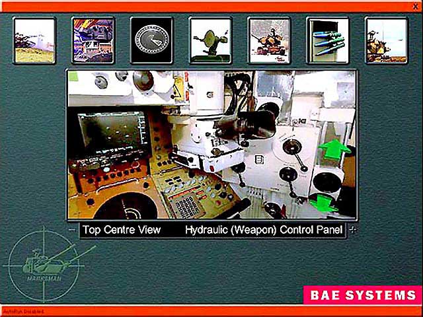
Task: Click the green up arrow in view
Action: (334, 149)
